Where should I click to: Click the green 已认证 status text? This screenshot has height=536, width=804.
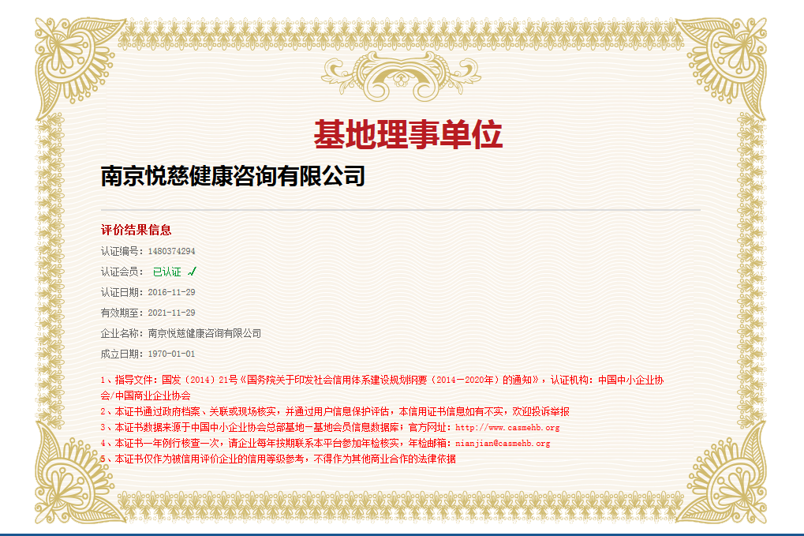coord(167,272)
